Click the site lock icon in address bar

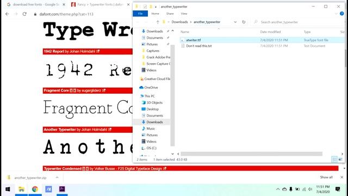pyautogui.click(x=35, y=14)
